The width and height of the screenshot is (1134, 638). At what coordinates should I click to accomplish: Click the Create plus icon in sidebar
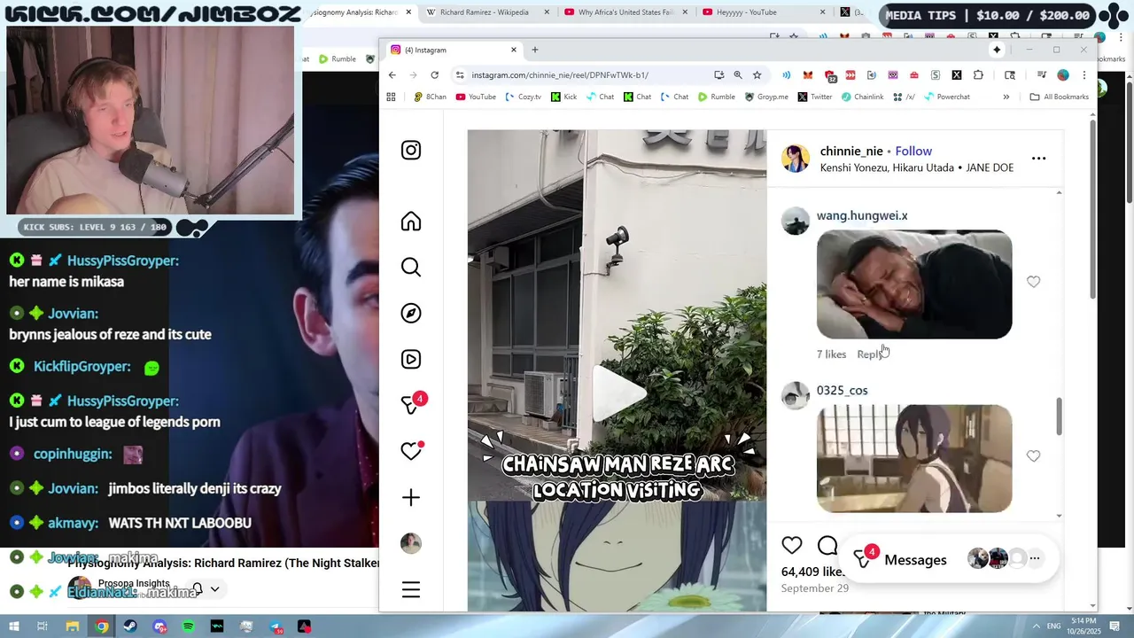(x=411, y=497)
